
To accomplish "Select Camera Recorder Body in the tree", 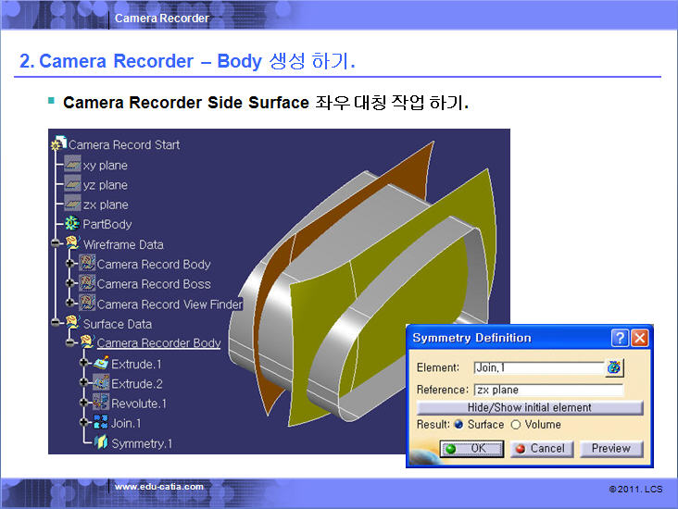I will pyautogui.click(x=158, y=343).
